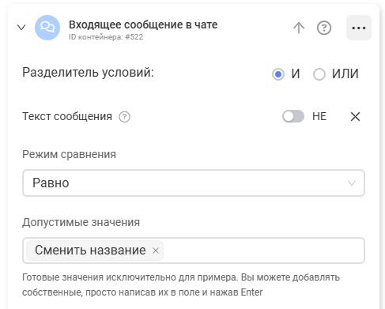The image size is (385, 309).
Task: Show the hint next to Текст сообщения
Action: [124, 117]
